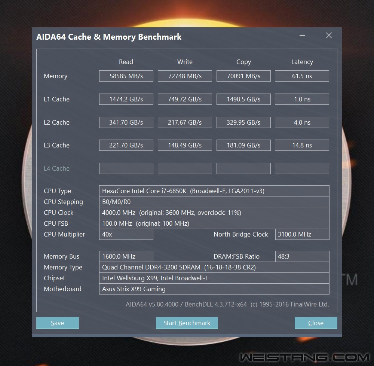Viewport: 374px width, 366px height.
Task: Click the X window close icon
Action: [329, 36]
